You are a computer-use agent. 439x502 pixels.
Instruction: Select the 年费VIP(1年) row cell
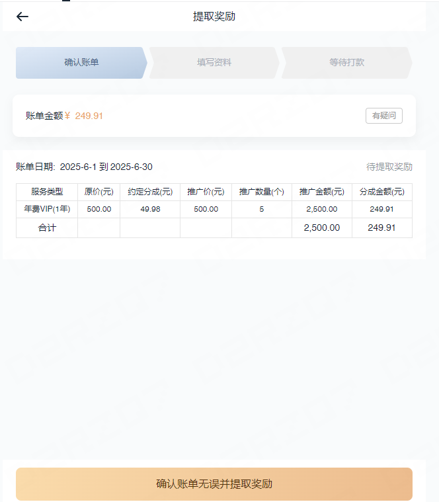tap(47, 209)
